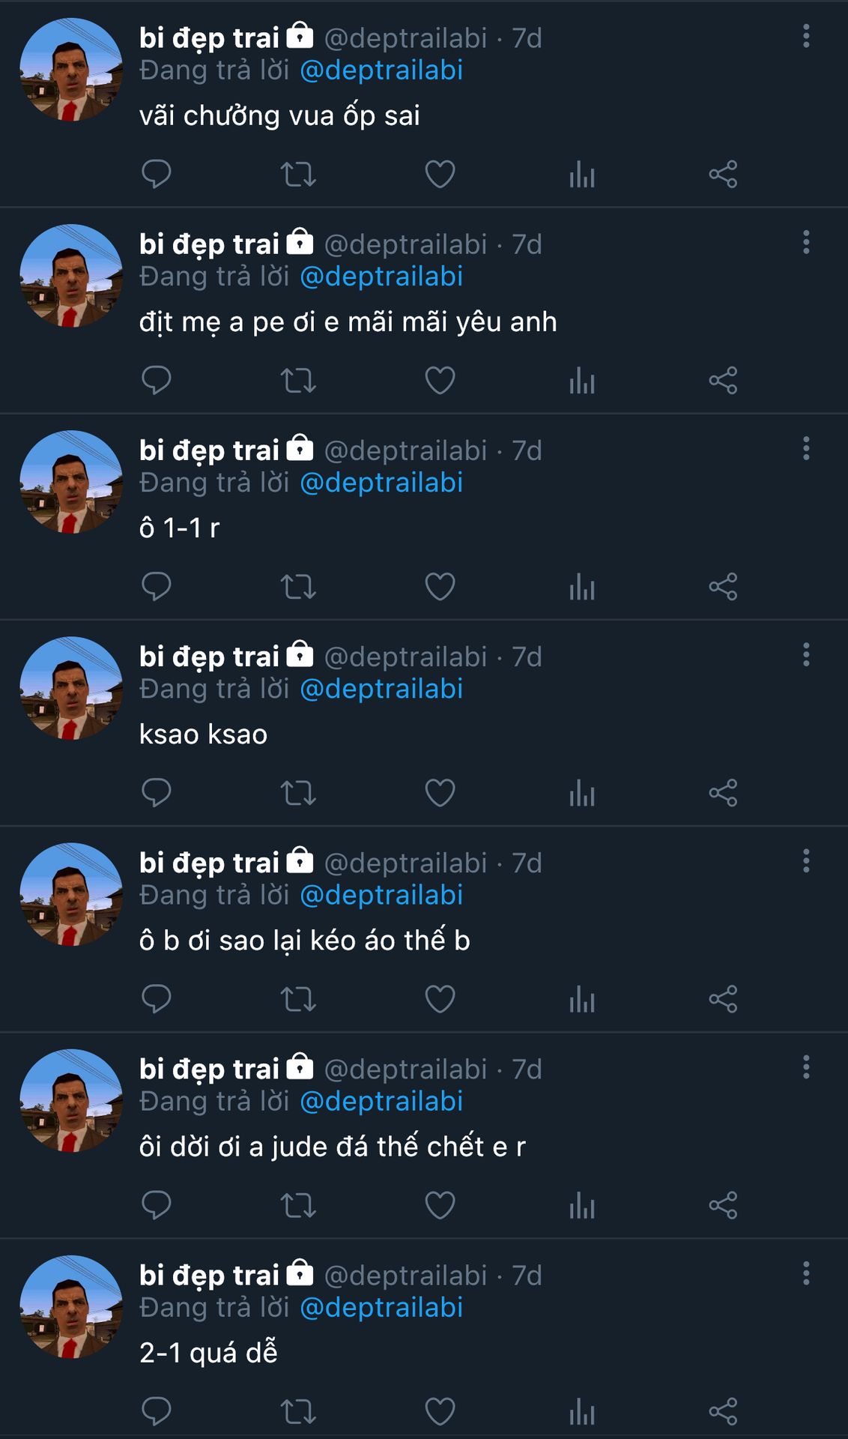The height and width of the screenshot is (1439, 848).
Task: Open three-dot menu on "ksao ksao" tweet
Action: (x=806, y=655)
